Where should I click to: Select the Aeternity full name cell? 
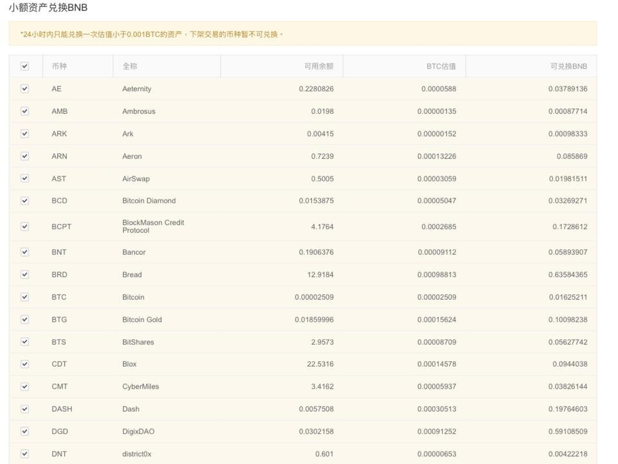click(x=136, y=89)
